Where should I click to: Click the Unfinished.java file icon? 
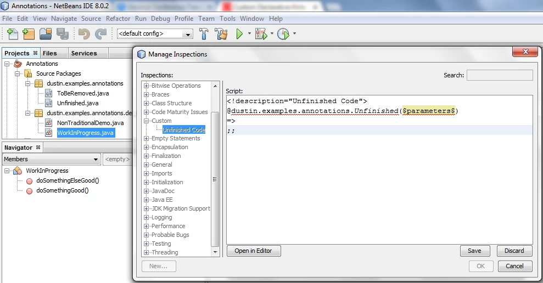click(49, 103)
